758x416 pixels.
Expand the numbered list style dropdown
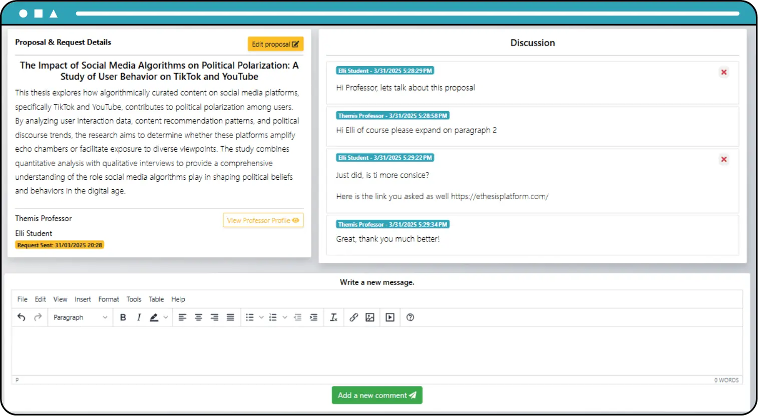coord(284,317)
